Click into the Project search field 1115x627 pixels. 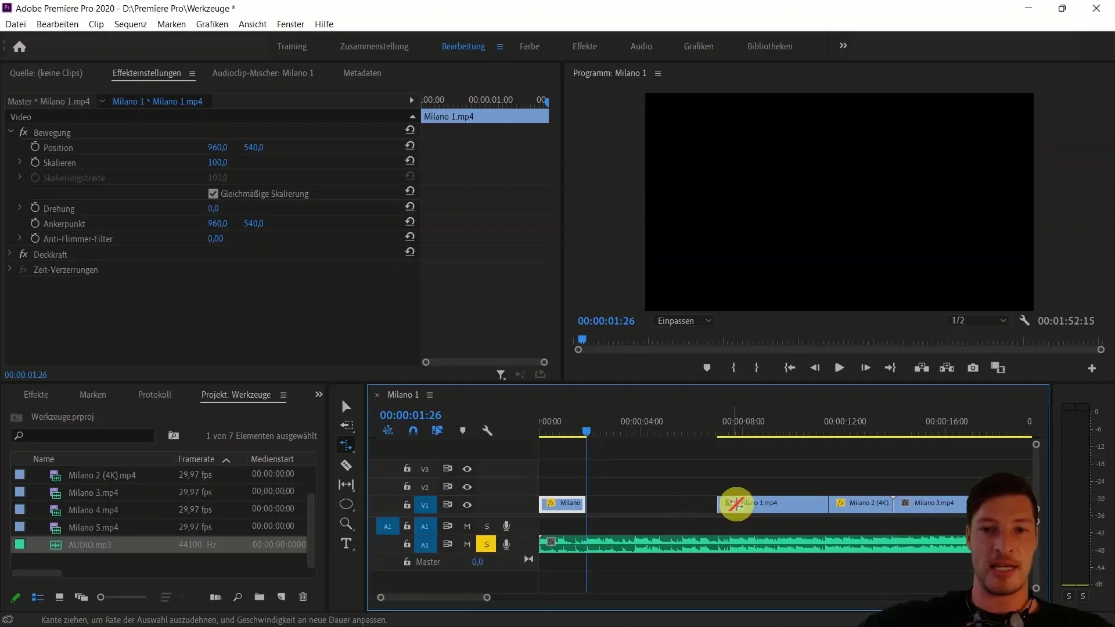[x=83, y=435]
